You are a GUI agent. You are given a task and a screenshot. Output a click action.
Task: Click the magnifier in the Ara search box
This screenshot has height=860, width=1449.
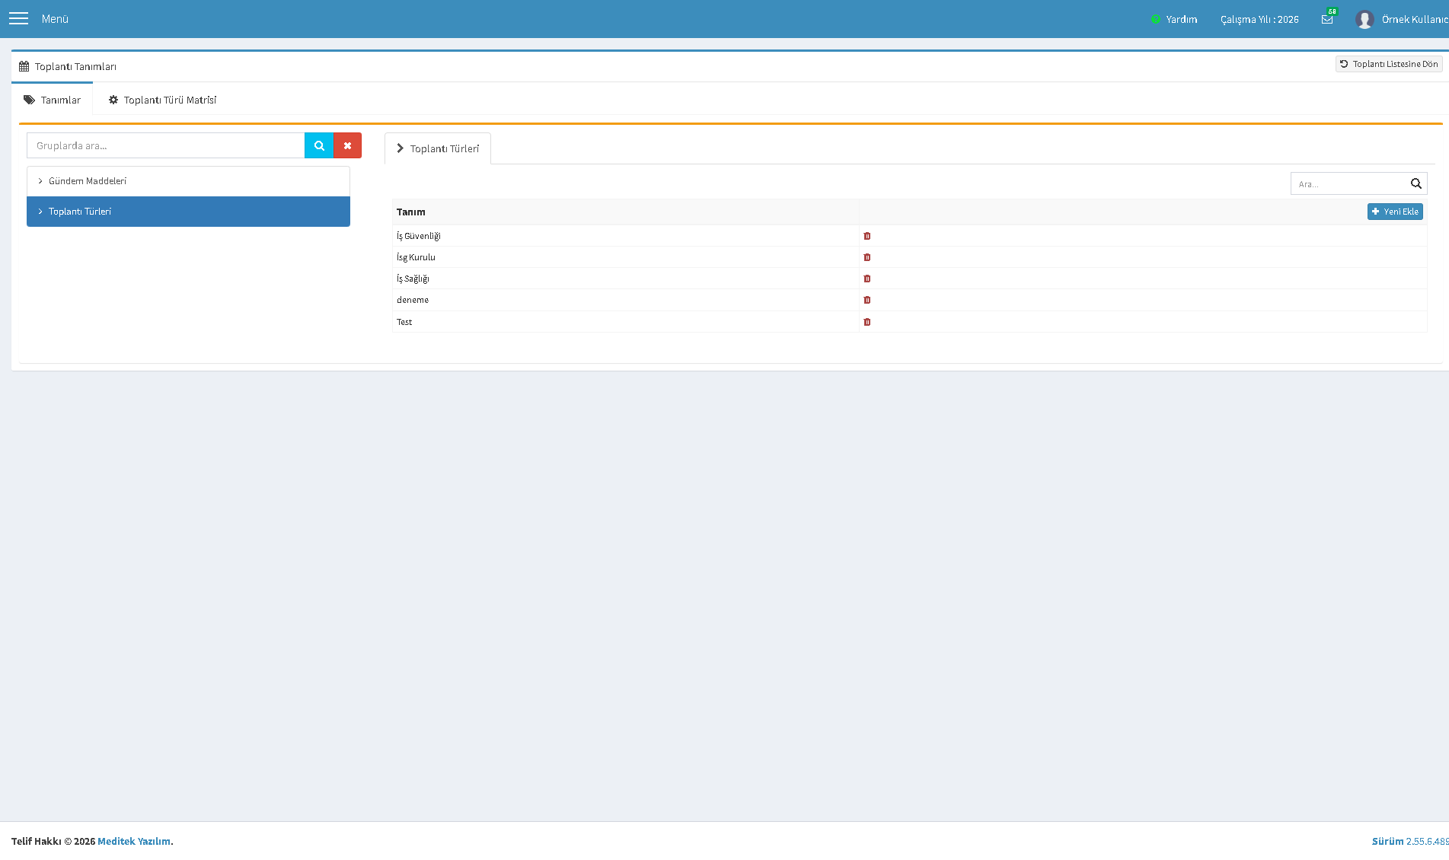click(1415, 183)
